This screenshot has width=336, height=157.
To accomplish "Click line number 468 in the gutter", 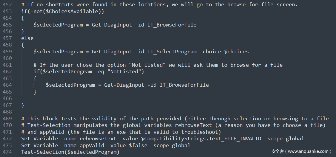I will tap(7, 112).
